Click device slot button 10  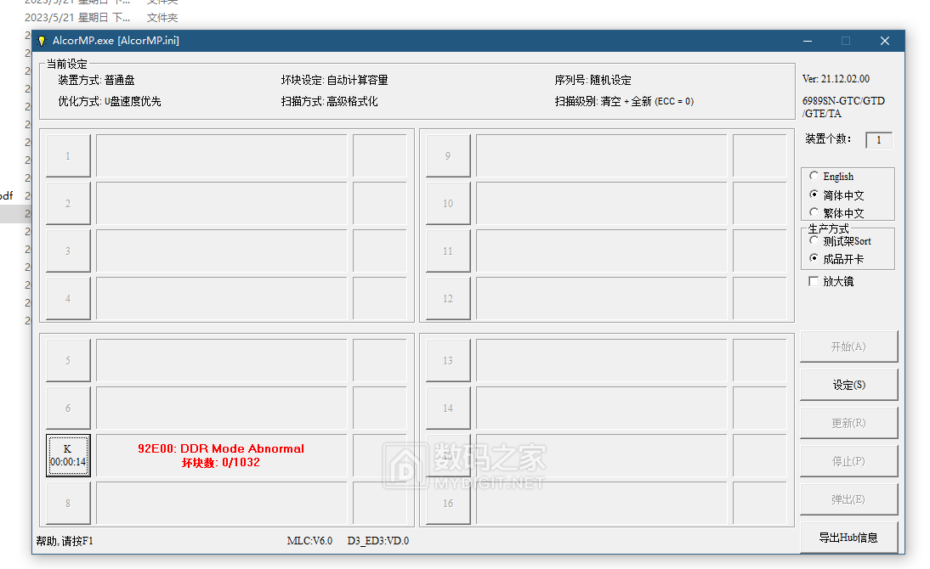pos(448,203)
